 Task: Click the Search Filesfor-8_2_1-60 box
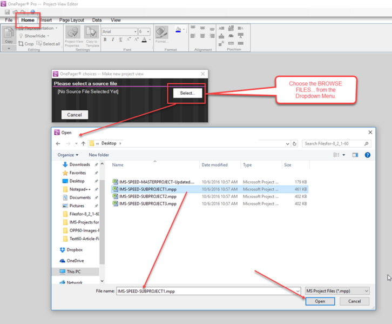pos(336,144)
